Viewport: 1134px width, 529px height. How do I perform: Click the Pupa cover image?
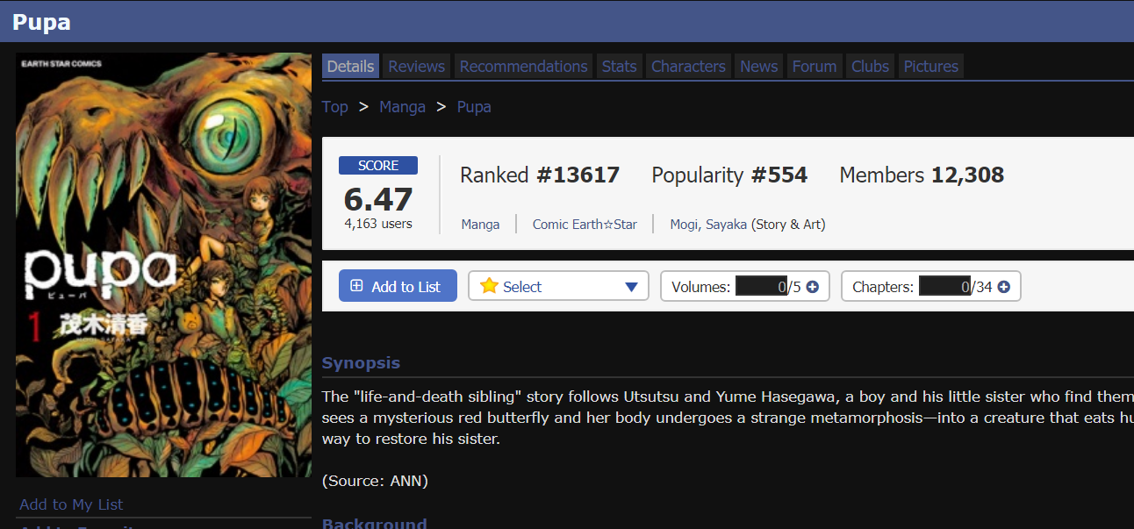[x=163, y=263]
